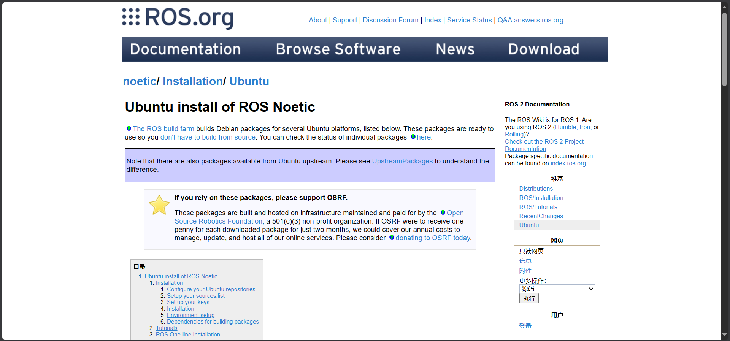This screenshot has width=730, height=341.
Task: Open ROS/Installation in sidebar
Action: click(x=541, y=198)
